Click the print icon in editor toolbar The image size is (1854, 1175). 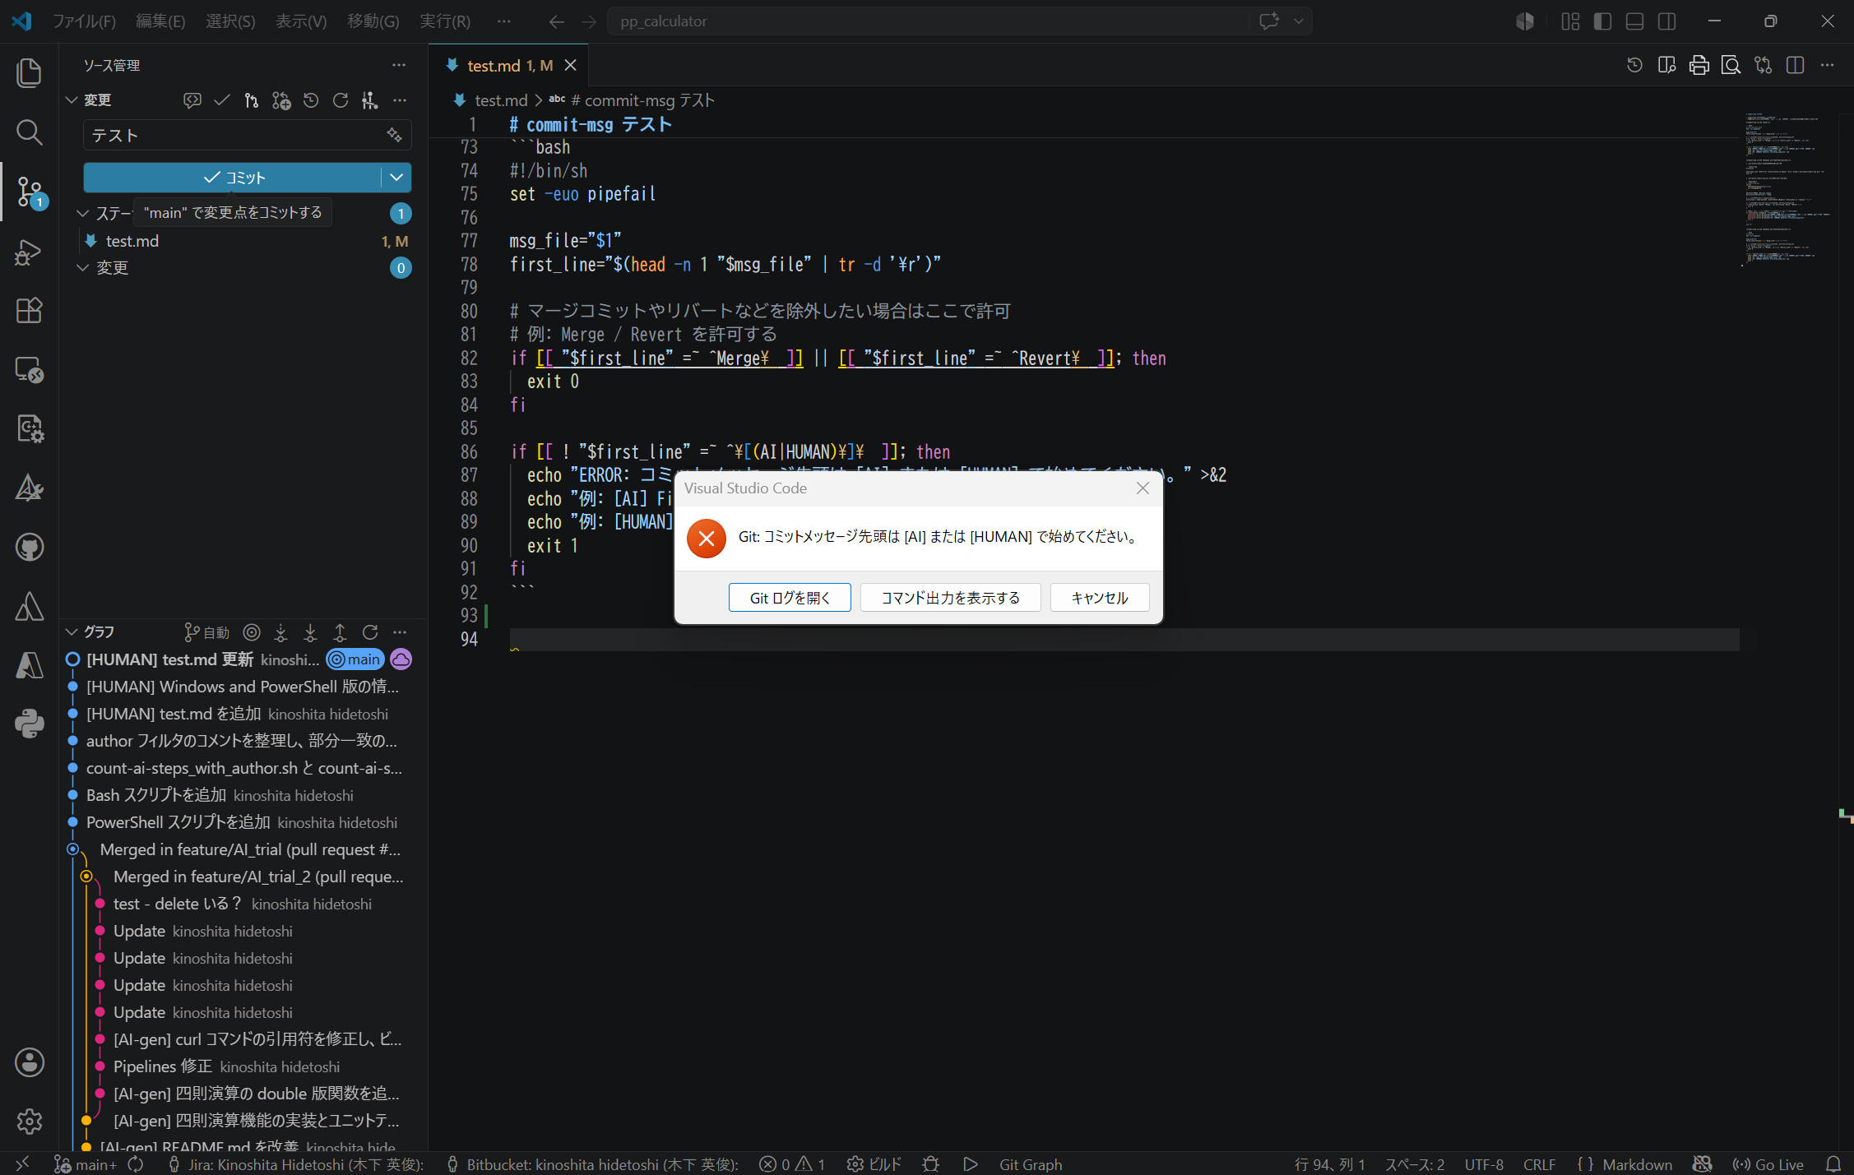pos(1699,65)
